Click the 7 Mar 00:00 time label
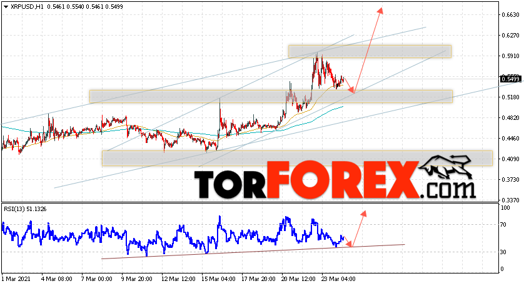Image resolution: width=524 pixels, height=286 pixels. tap(97, 279)
